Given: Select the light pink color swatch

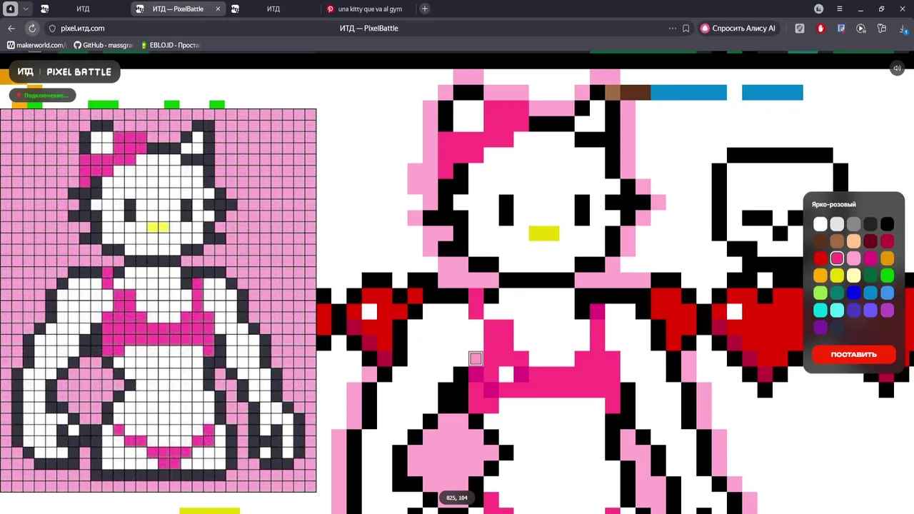Looking at the screenshot, I should pyautogui.click(x=854, y=258).
